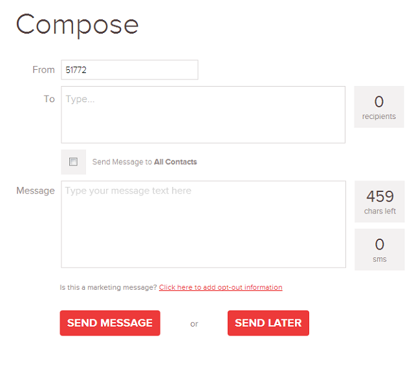Viewport: 414px width, 377px height.
Task: Click the Compose page heading
Action: point(77,25)
